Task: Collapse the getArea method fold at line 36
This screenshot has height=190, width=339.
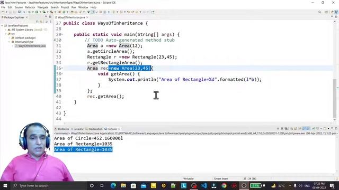Action: (x=63, y=74)
